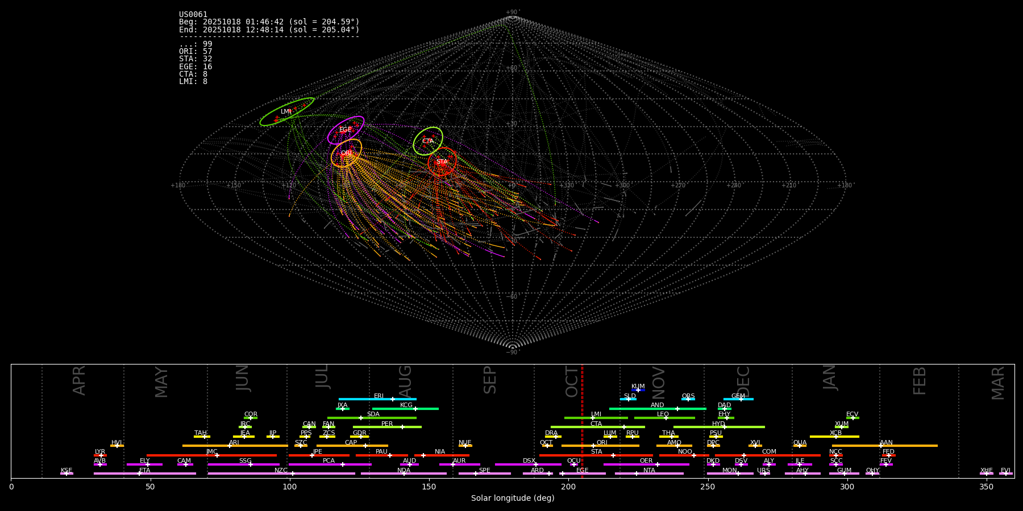Click the LYR shower label in timeline
The width and height of the screenshot is (1023, 511).
pos(100,452)
